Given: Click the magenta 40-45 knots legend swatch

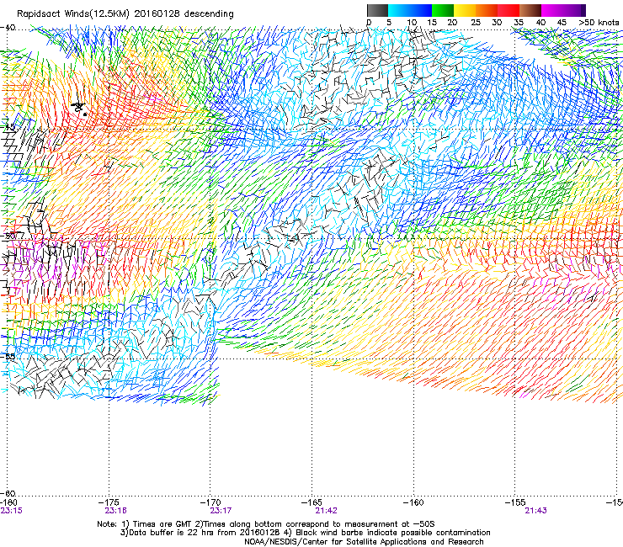Looking at the screenshot, I should coord(552,10).
